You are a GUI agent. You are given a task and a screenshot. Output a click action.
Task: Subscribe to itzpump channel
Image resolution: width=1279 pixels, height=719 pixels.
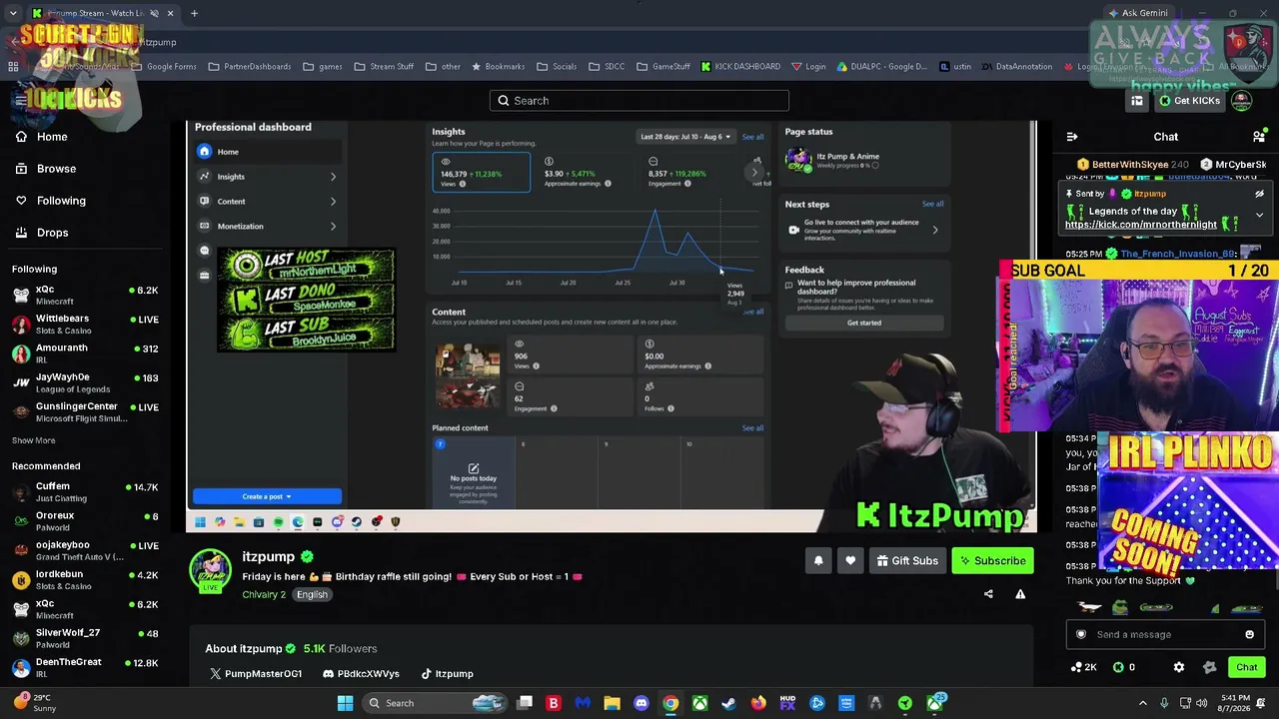coord(993,561)
